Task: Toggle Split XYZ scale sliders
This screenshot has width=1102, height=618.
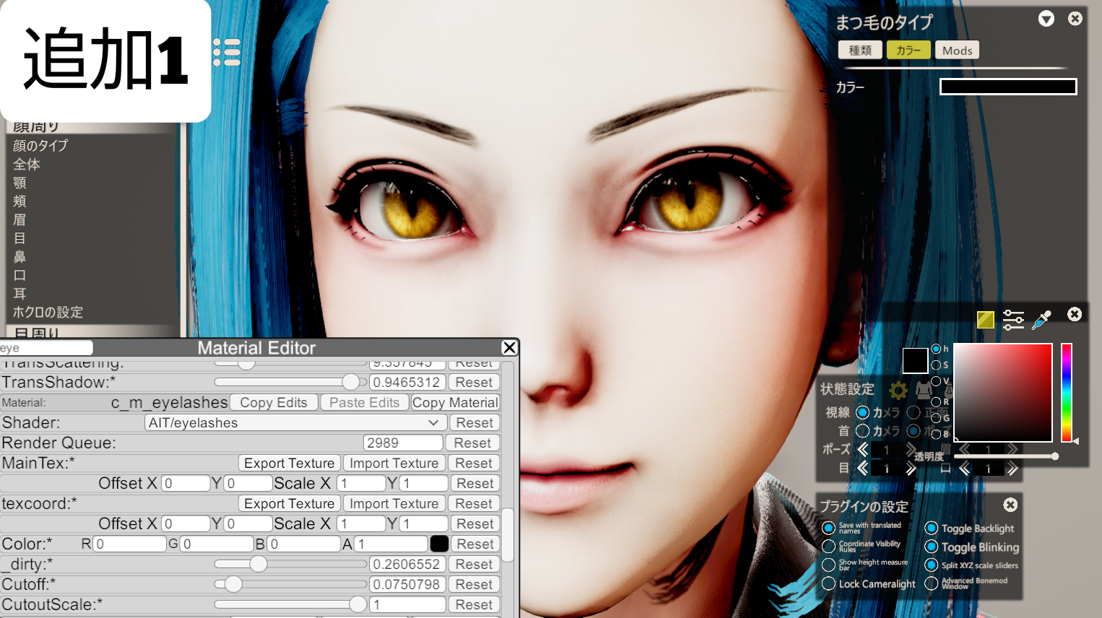Action: (x=932, y=565)
